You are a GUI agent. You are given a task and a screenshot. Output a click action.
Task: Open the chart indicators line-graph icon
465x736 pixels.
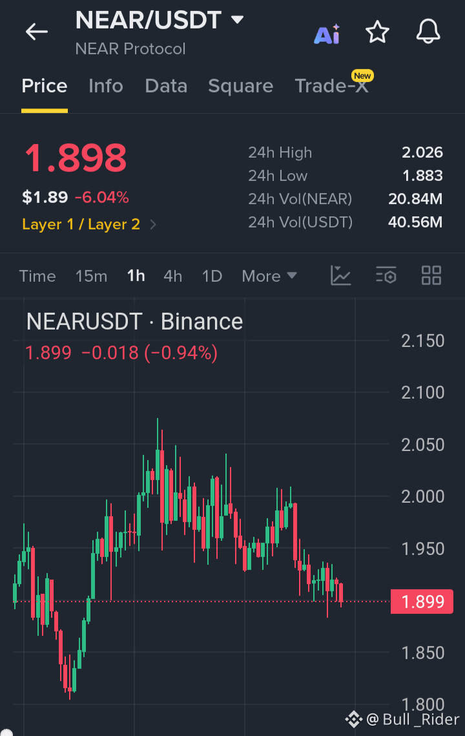tap(340, 275)
